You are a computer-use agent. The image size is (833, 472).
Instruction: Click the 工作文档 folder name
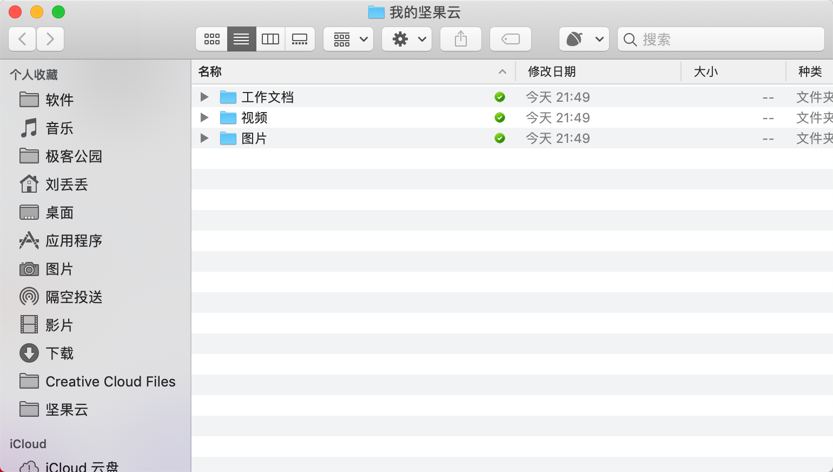point(268,97)
